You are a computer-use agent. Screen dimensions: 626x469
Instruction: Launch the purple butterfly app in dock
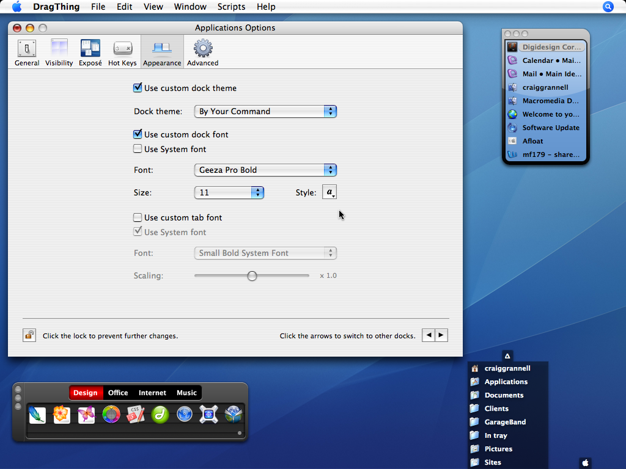pyautogui.click(x=86, y=415)
